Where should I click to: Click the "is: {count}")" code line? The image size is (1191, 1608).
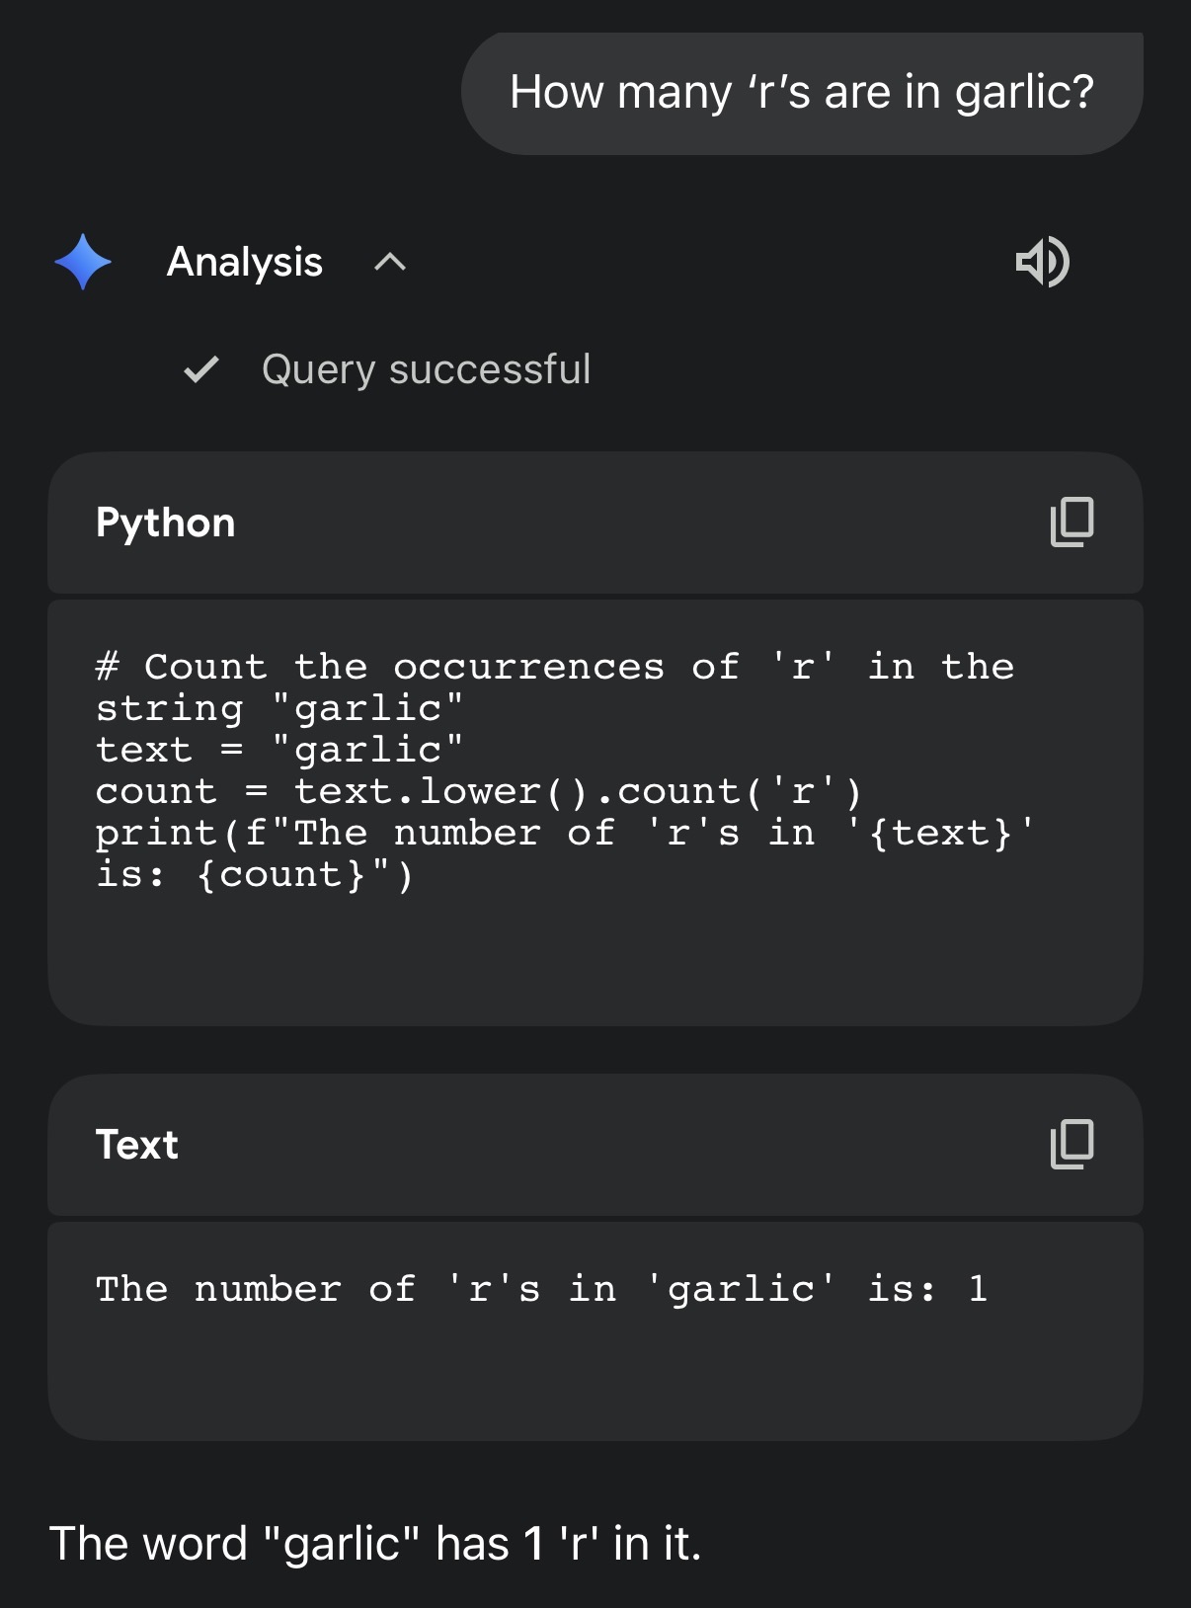pyautogui.click(x=255, y=874)
